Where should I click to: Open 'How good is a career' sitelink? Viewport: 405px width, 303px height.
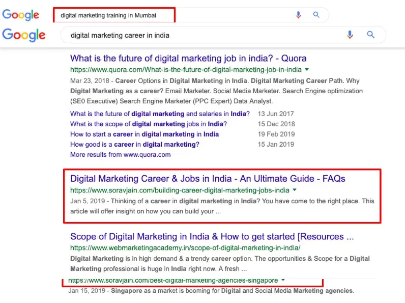(x=135, y=144)
